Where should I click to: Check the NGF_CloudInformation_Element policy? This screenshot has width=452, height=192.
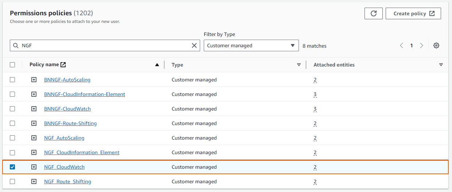pyautogui.click(x=12, y=152)
